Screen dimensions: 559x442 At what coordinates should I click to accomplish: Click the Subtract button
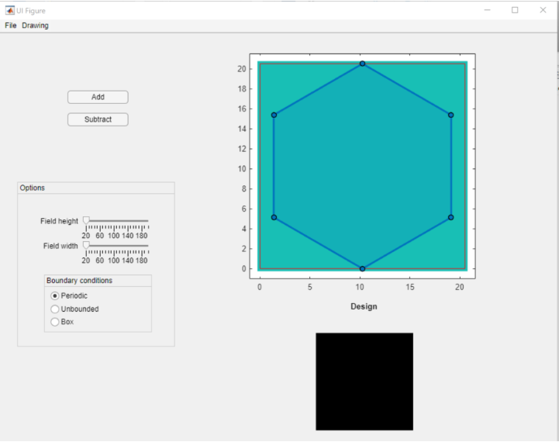click(x=98, y=119)
